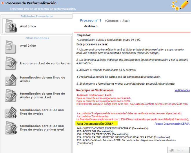
Task: Click the No cumple las Verificaciones heading
Action: 95,90
